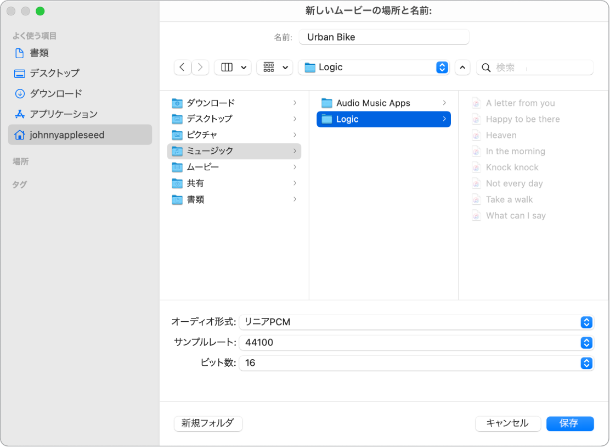The image size is (610, 447).
Task: Click the キャンセル button
Action: [508, 423]
